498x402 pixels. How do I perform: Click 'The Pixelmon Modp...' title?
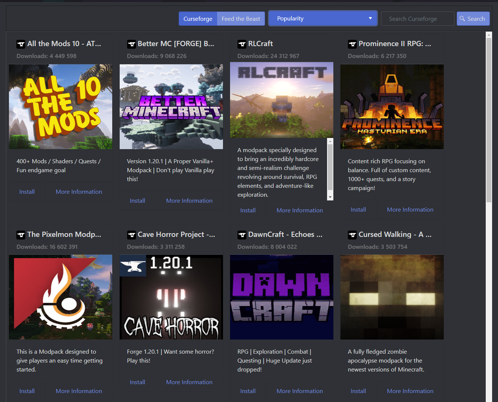pos(64,235)
